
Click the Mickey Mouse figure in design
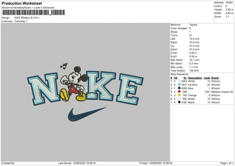point(74,84)
